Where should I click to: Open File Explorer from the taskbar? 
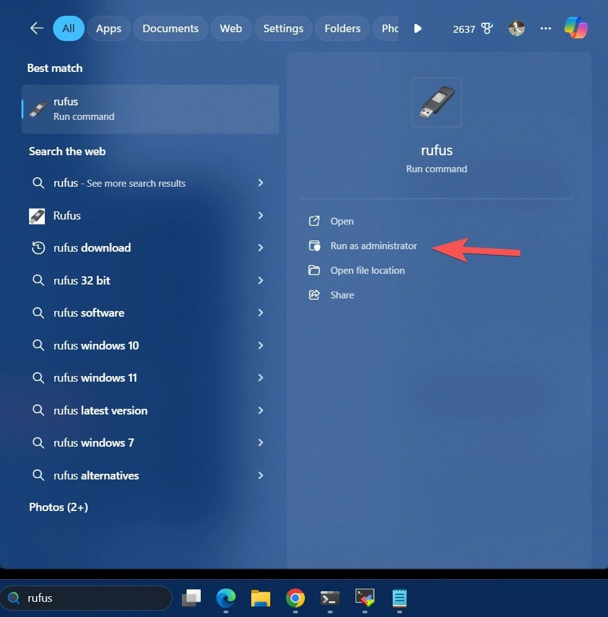261,598
